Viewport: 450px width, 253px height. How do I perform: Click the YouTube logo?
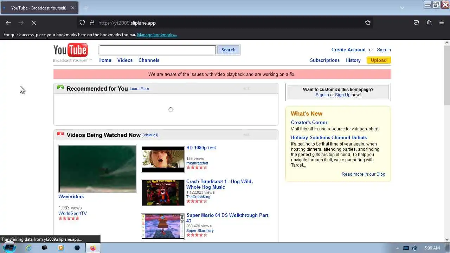click(71, 51)
